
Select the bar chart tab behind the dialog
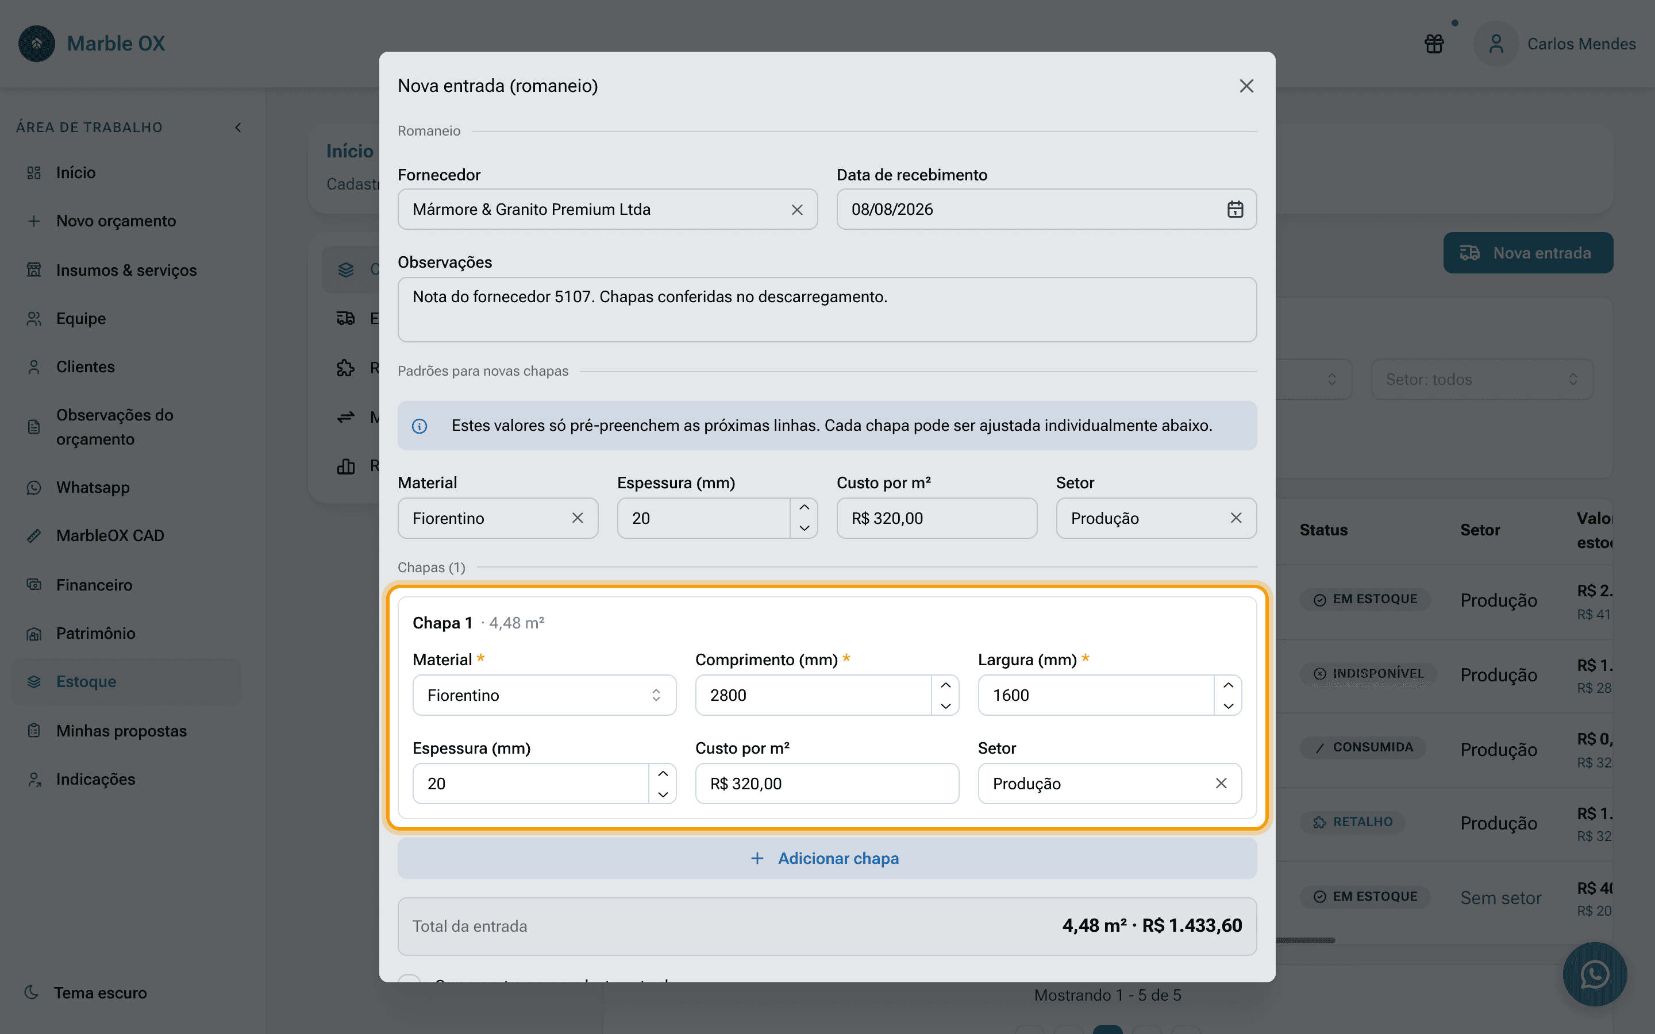346,466
